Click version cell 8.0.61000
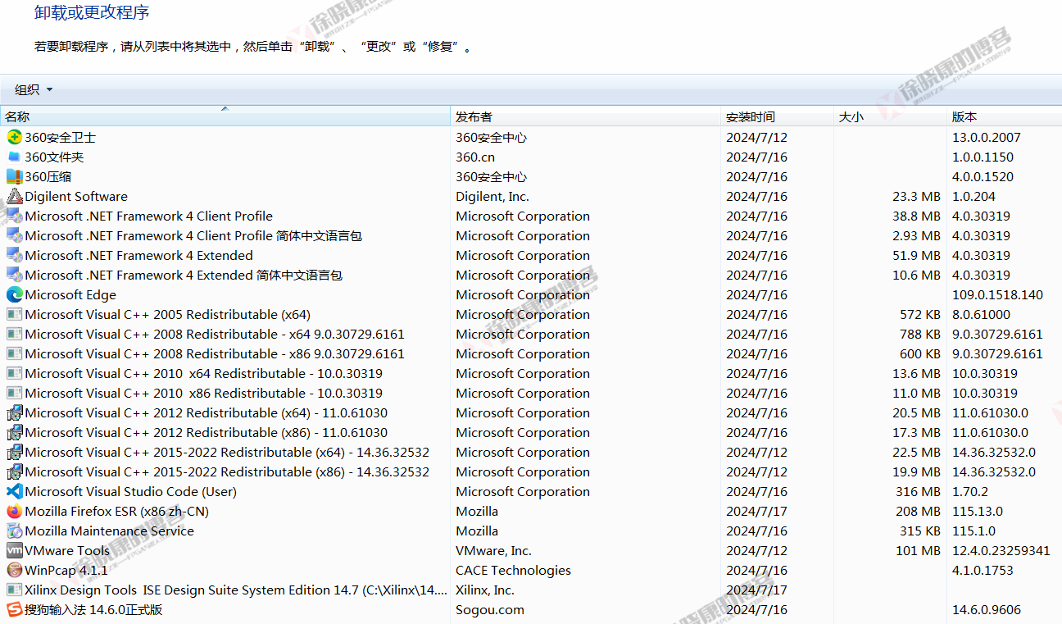 tap(981, 314)
